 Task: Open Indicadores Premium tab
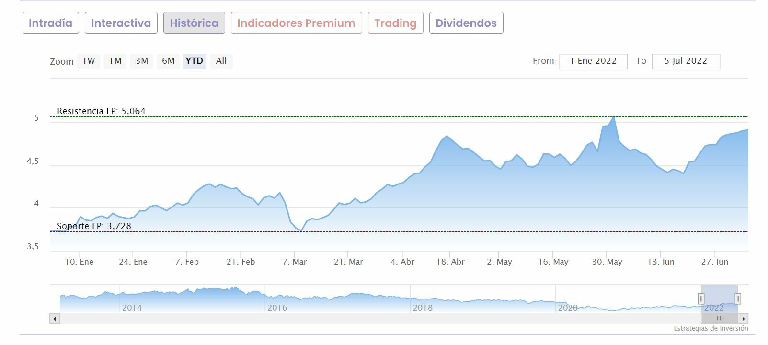[x=296, y=23]
